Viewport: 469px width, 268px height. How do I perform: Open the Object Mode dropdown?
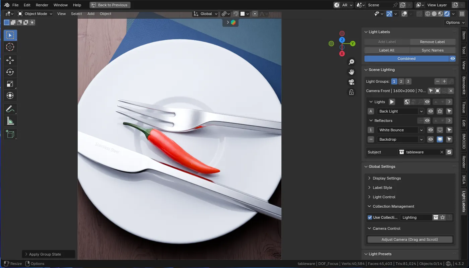click(x=35, y=14)
